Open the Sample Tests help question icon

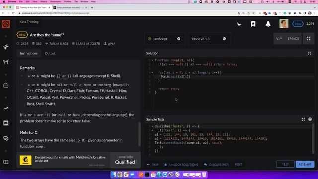(310, 119)
